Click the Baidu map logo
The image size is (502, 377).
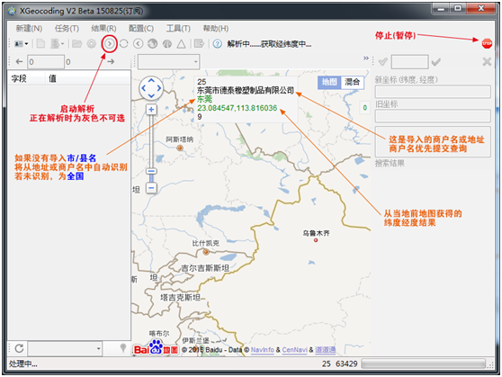[x=156, y=348]
